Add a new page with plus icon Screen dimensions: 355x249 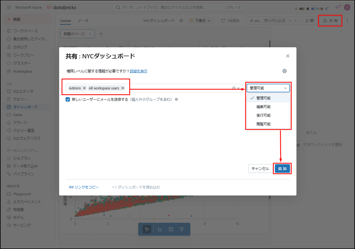coord(101,34)
